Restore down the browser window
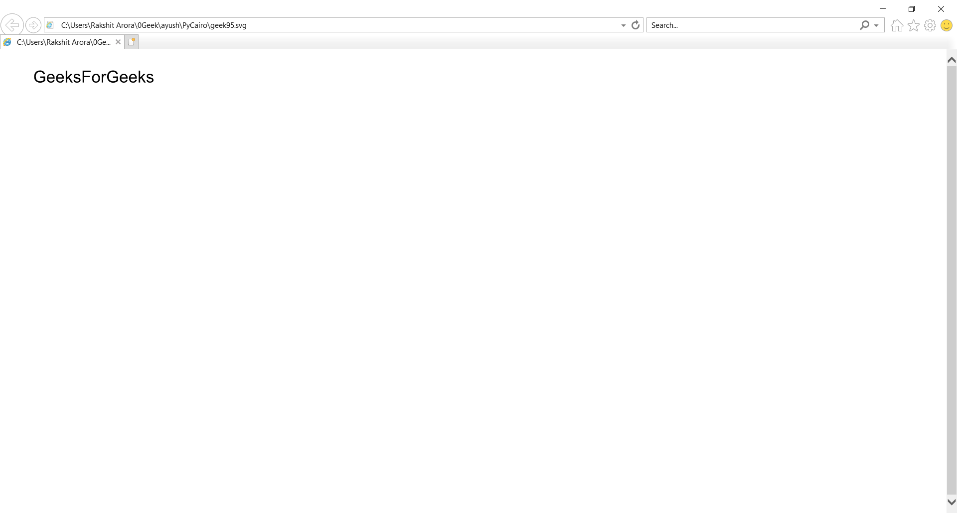 click(912, 9)
